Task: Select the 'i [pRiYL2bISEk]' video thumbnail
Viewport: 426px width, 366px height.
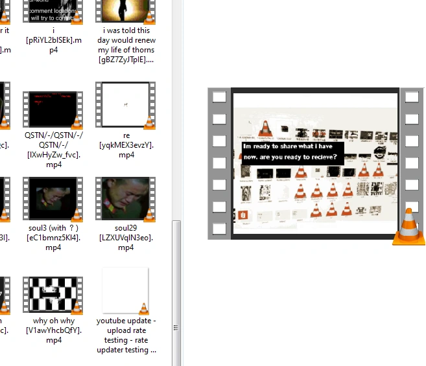Action: tap(53, 12)
